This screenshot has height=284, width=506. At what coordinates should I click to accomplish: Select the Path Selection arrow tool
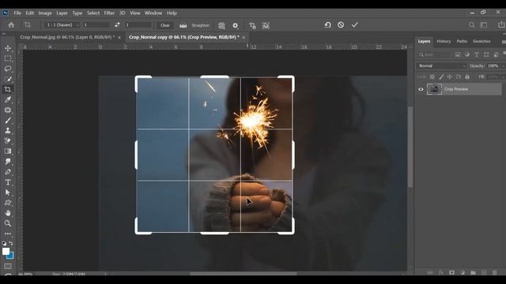coord(8,192)
